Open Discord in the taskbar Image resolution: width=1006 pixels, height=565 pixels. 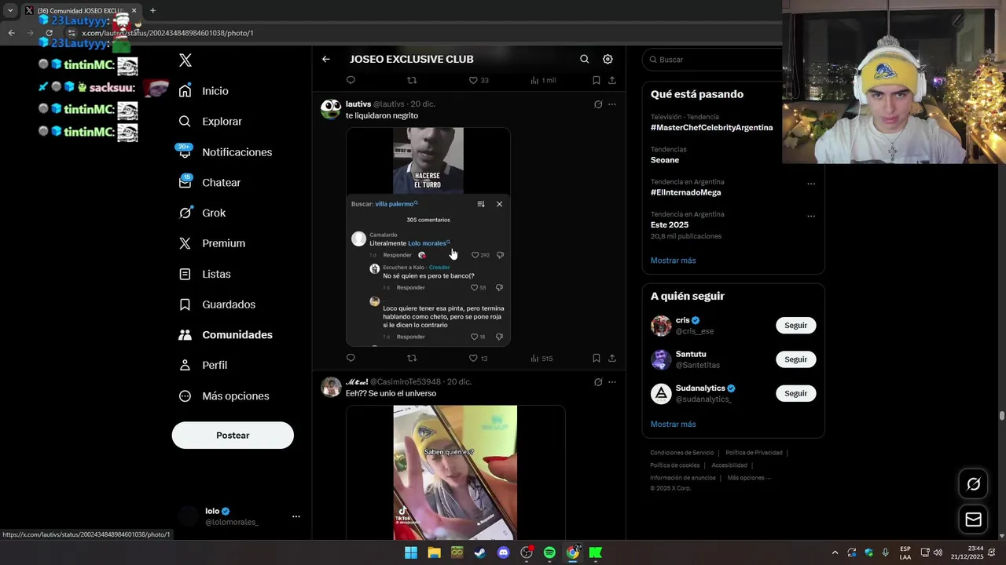click(x=504, y=552)
